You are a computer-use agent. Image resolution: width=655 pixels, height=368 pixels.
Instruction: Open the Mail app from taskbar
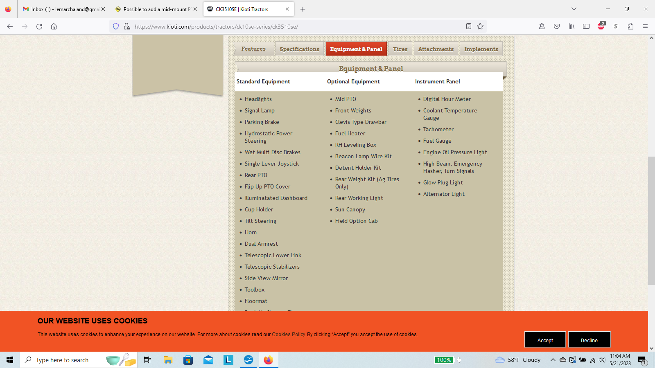tap(208, 360)
